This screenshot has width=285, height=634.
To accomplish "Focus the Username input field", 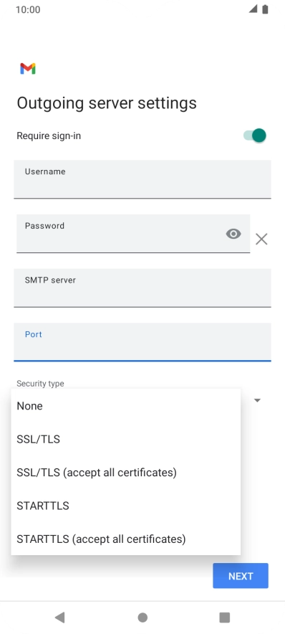I will pos(142,179).
